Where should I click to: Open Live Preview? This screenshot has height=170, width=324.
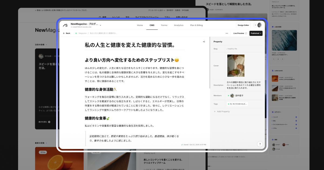tap(239, 33)
